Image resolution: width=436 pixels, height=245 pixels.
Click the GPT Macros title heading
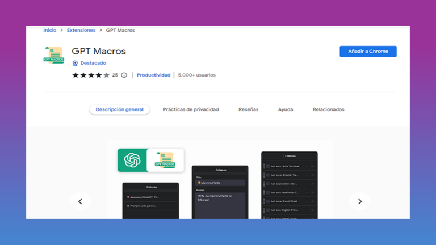[x=99, y=51]
